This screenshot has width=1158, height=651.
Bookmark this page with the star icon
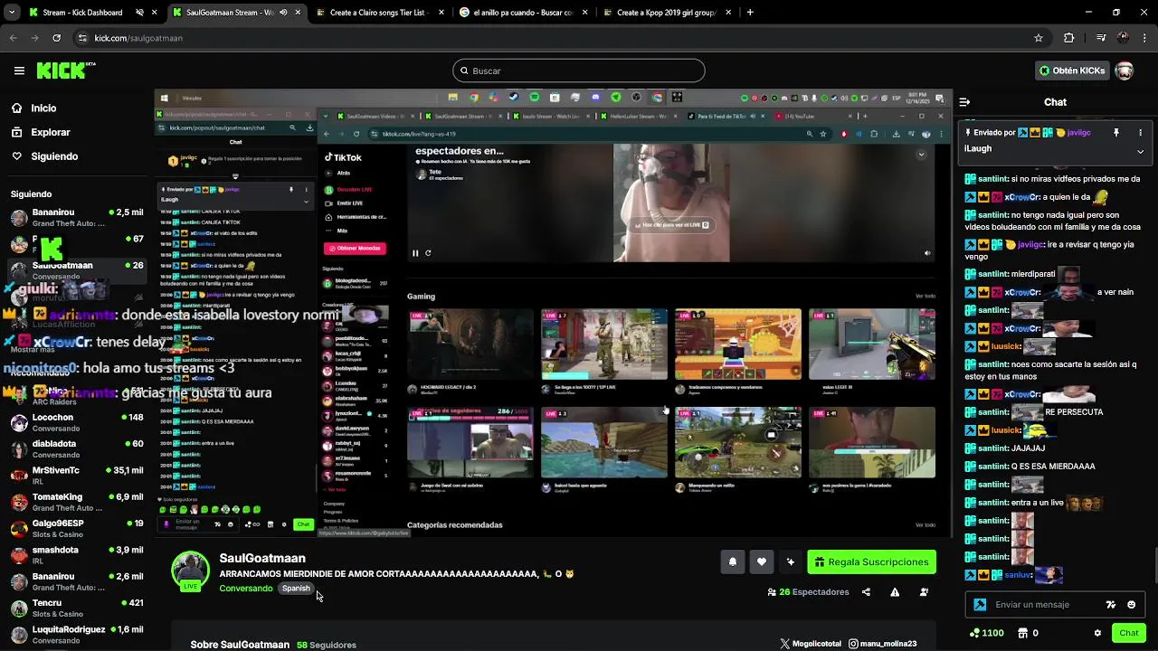[1039, 38]
